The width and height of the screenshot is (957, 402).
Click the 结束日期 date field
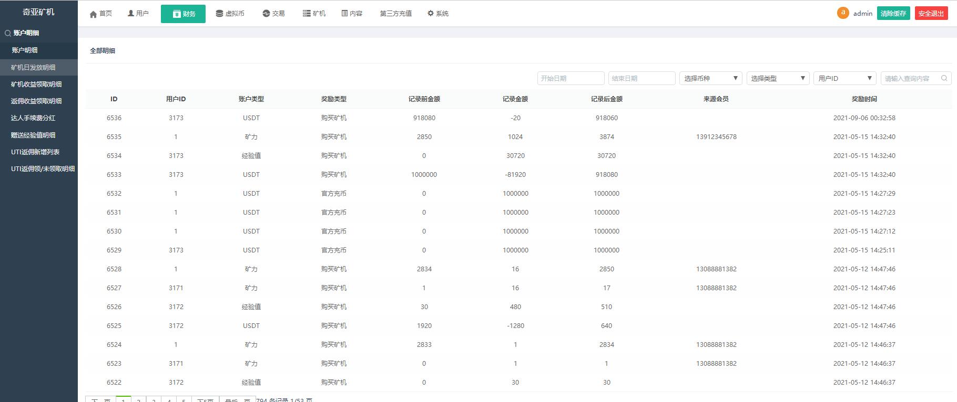[x=642, y=78]
